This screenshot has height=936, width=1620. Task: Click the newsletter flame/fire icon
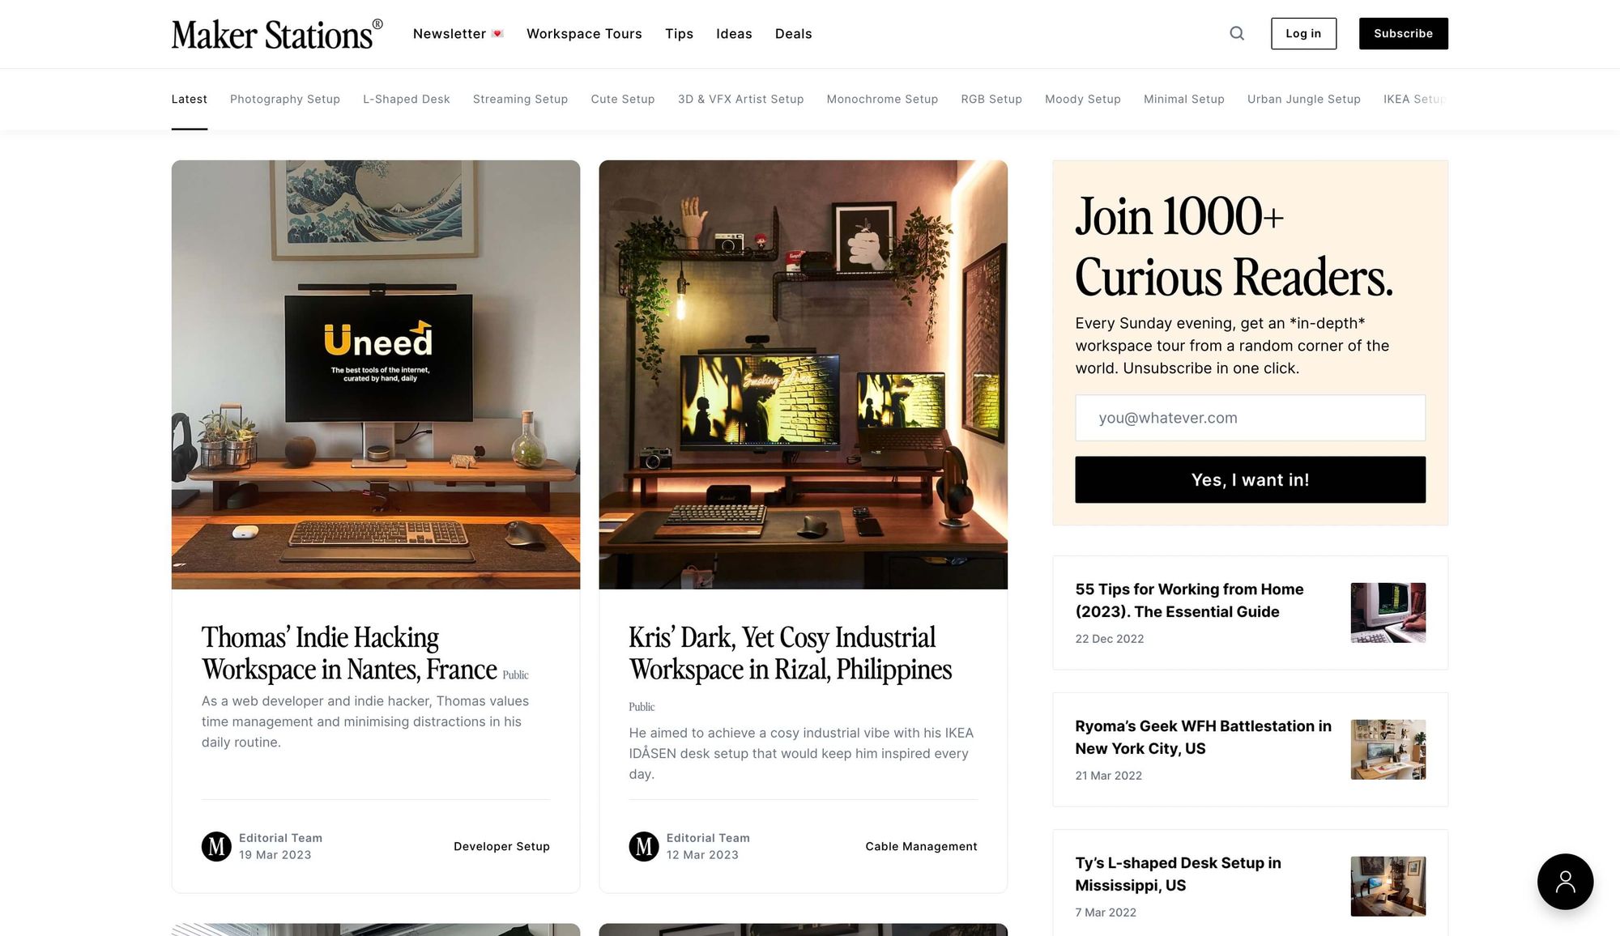[x=498, y=33]
